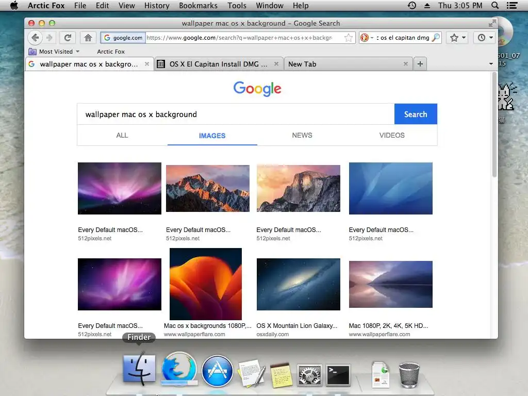The image size is (528, 396).
Task: Open Stickies notes from the Dock
Action: point(281,375)
